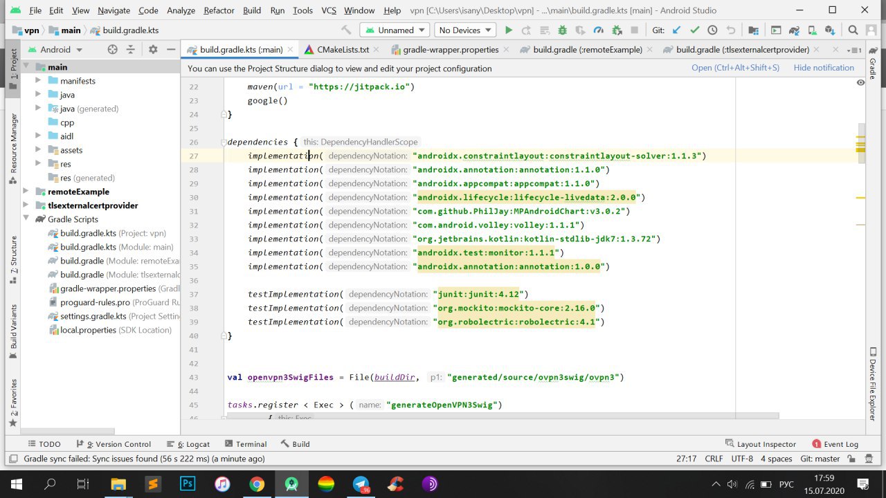Screen dimensions: 886x498
Task: Switch to gradle-wrapper.properties tab
Action: (451, 50)
